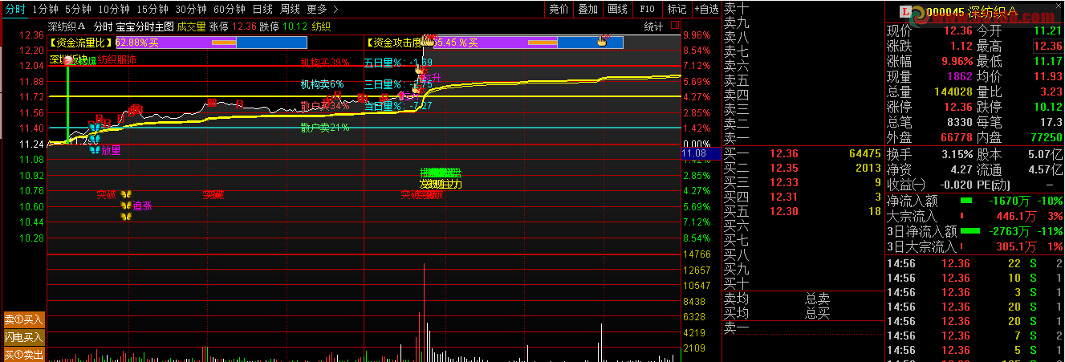Click the 最高 12.36 boxed value
The image size is (1065, 362).
point(1047,46)
